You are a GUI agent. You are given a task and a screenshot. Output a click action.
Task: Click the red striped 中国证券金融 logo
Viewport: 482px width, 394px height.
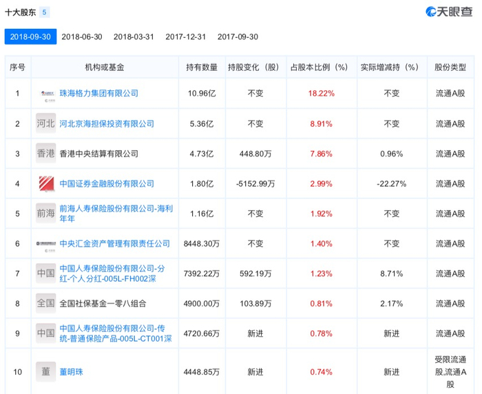tap(46, 183)
